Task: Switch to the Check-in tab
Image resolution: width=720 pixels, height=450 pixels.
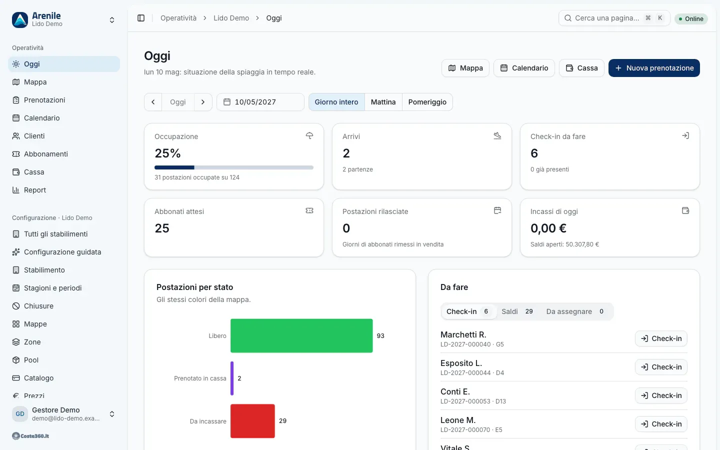Action: [x=468, y=311]
